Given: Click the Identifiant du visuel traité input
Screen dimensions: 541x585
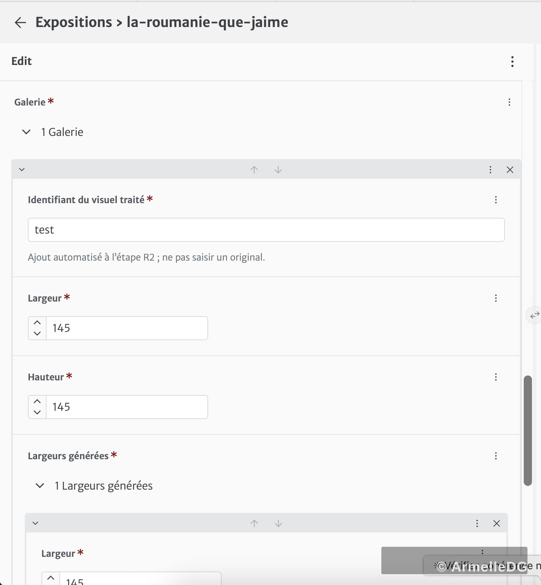Looking at the screenshot, I should [x=266, y=230].
